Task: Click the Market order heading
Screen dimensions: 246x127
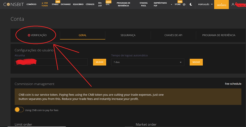Action: tap(146, 124)
